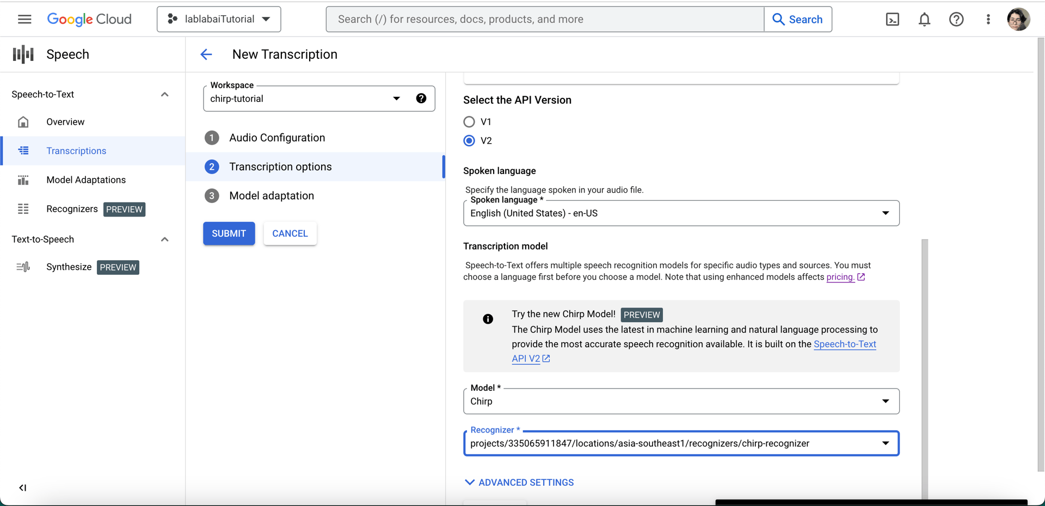Open the main navigation hamburger menu

point(24,20)
